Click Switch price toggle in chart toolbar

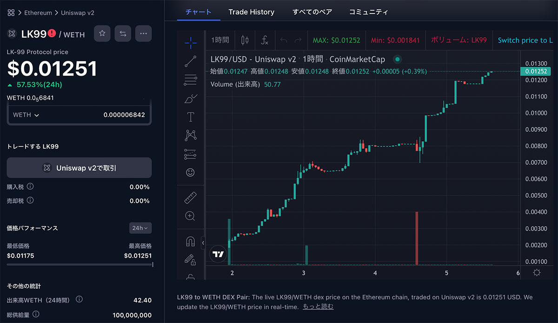525,40
